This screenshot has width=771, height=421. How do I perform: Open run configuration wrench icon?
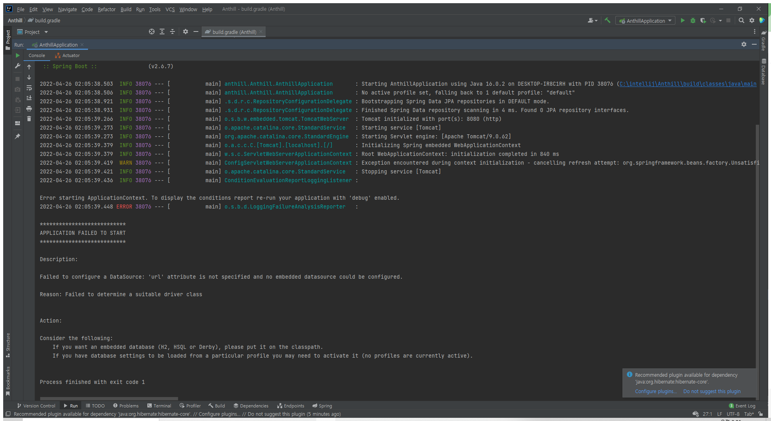pyautogui.click(x=18, y=66)
